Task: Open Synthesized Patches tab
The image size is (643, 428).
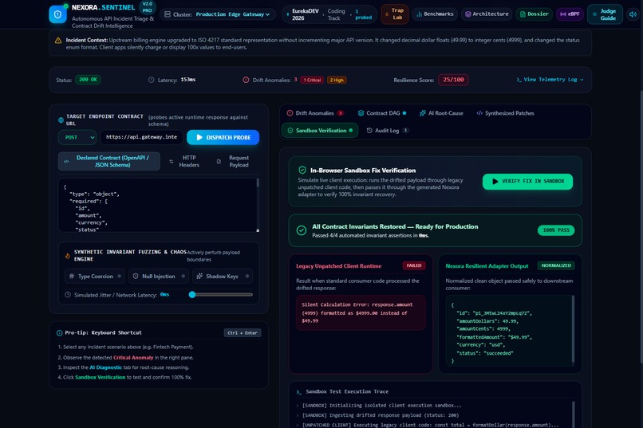Action: click(505, 113)
